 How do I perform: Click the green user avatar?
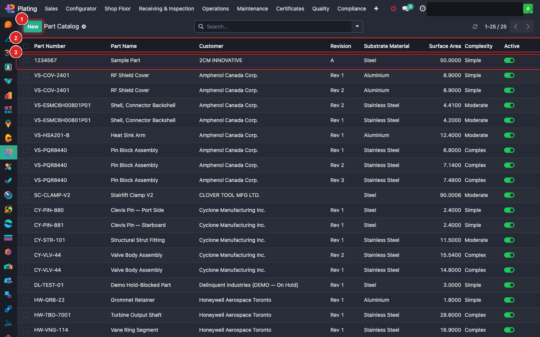tap(528, 8)
